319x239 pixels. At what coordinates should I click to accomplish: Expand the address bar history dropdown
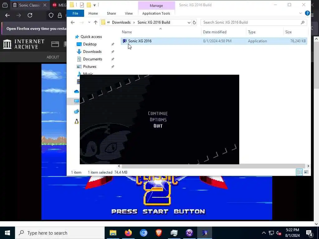tap(189, 22)
